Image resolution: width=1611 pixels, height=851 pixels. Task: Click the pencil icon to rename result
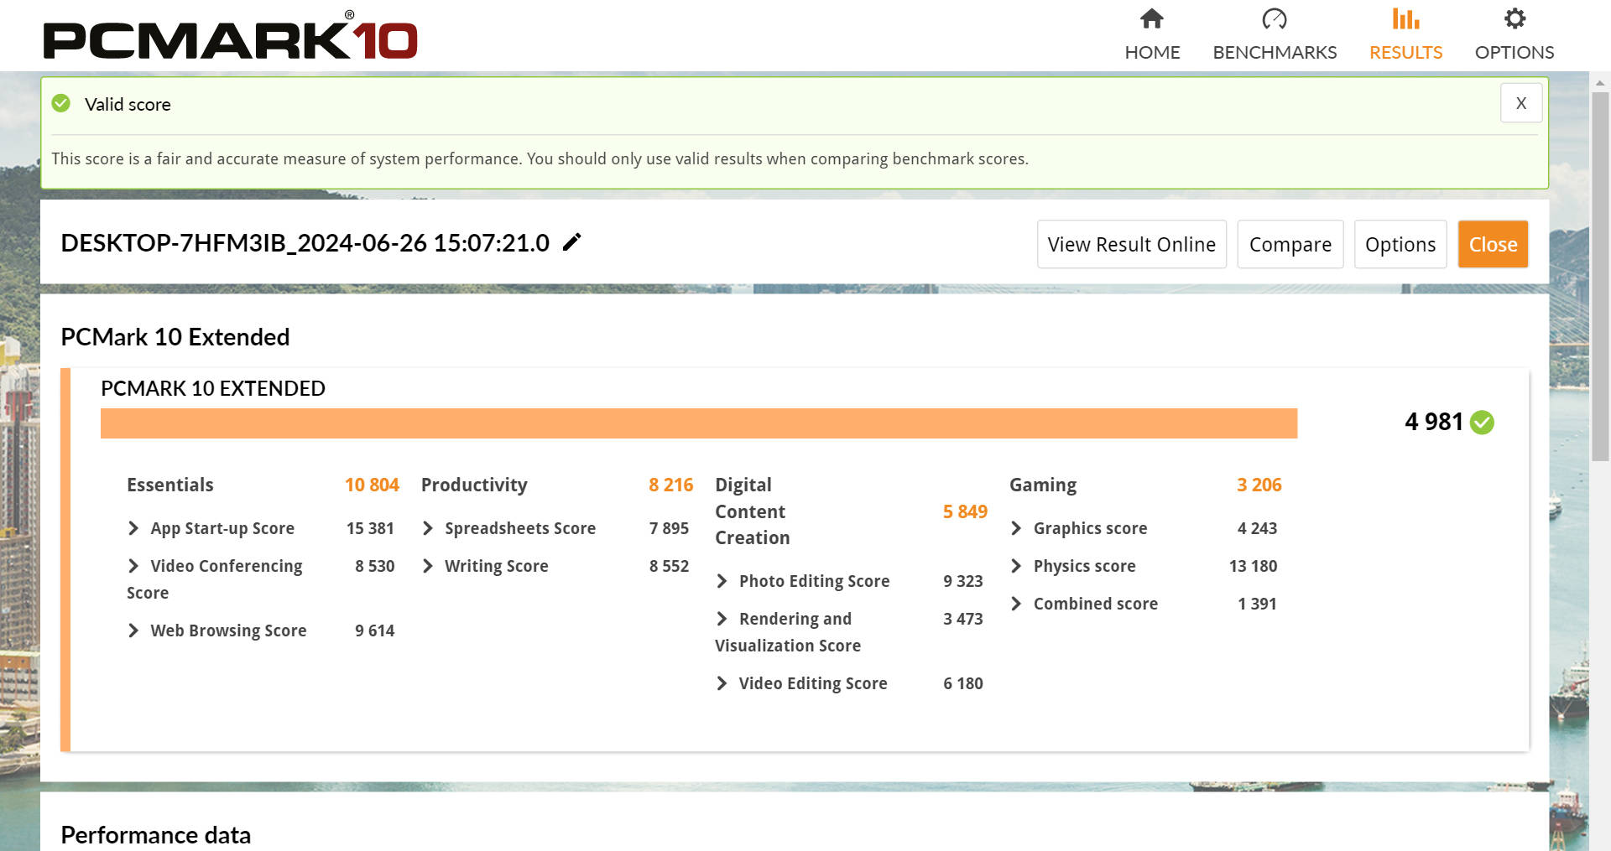point(571,242)
